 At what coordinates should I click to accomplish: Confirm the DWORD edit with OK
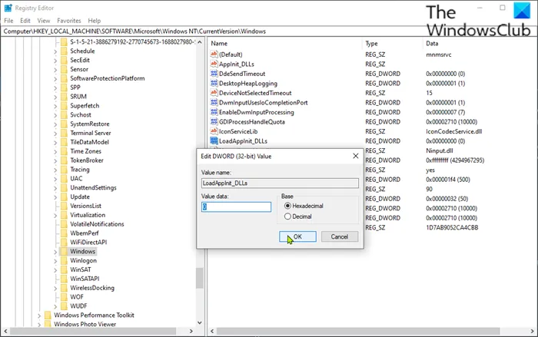pos(297,236)
